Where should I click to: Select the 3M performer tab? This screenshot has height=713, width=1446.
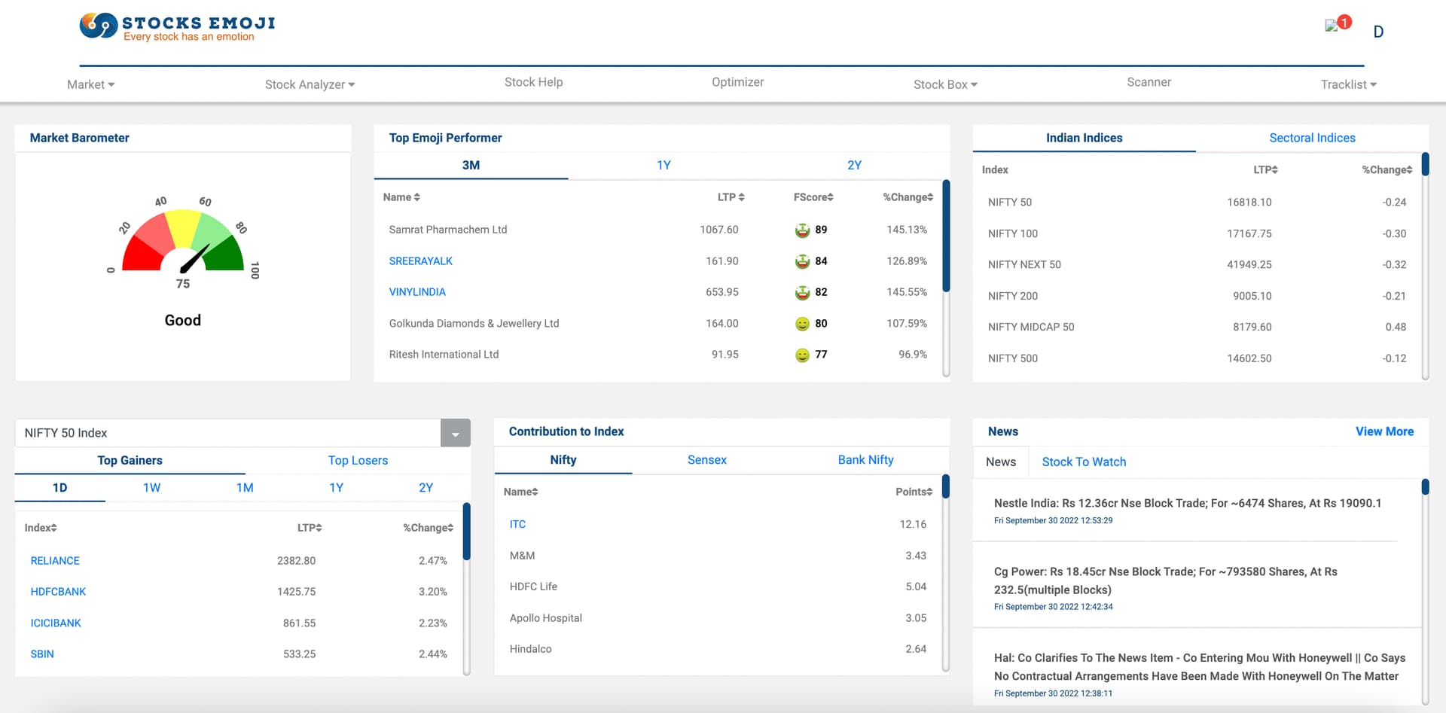pyautogui.click(x=471, y=165)
